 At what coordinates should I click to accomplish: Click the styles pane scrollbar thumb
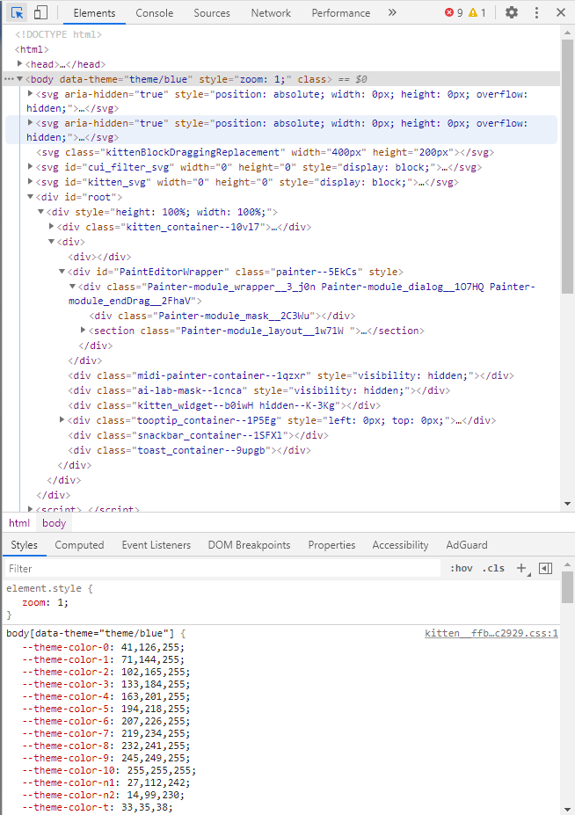[x=567, y=586]
